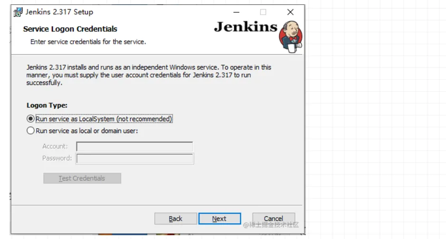
Task: Proceed with the Next button
Action: coord(219,219)
